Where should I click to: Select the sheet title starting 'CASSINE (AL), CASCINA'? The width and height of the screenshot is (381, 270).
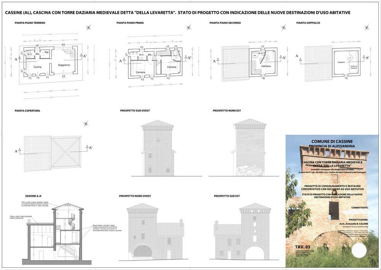point(178,13)
